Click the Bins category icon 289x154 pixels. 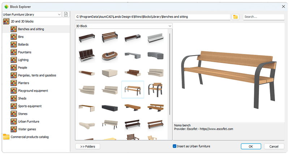coord(14,37)
